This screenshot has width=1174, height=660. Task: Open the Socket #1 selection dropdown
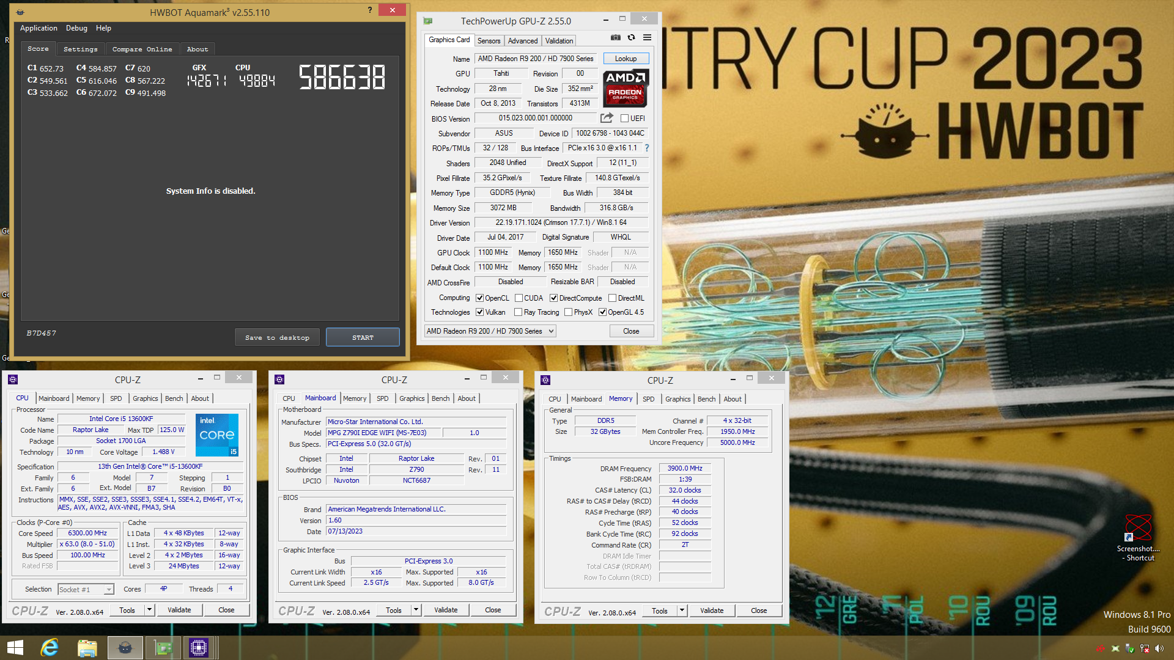(86, 589)
